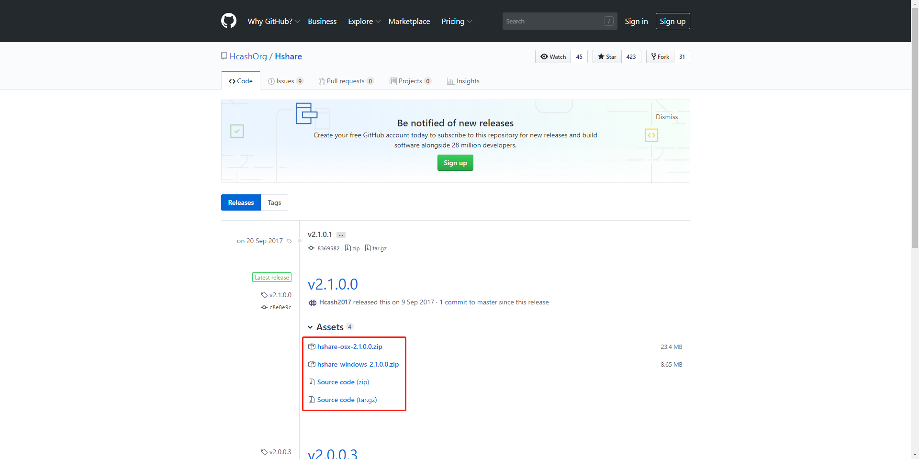This screenshot has width=919, height=459.
Task: Select the Releases tab
Action: [241, 202]
